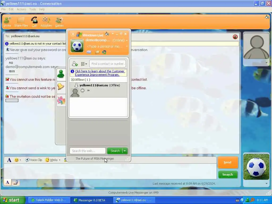Expand hidden system tray icons with the arrow
The image size is (272, 204).
(242, 200)
